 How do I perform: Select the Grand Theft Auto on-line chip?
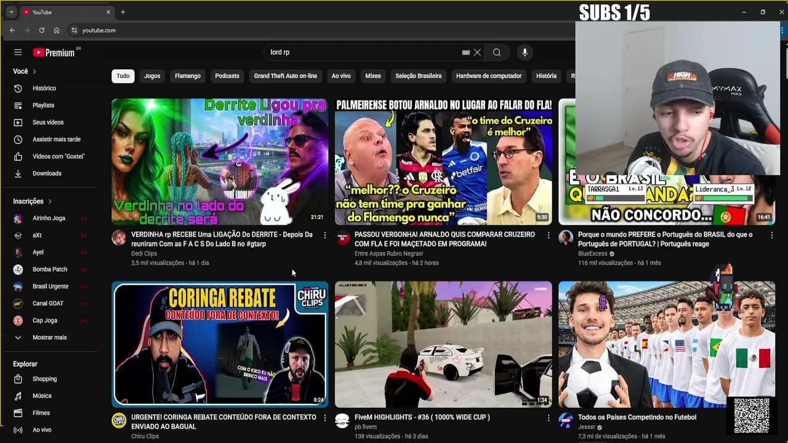coord(286,76)
